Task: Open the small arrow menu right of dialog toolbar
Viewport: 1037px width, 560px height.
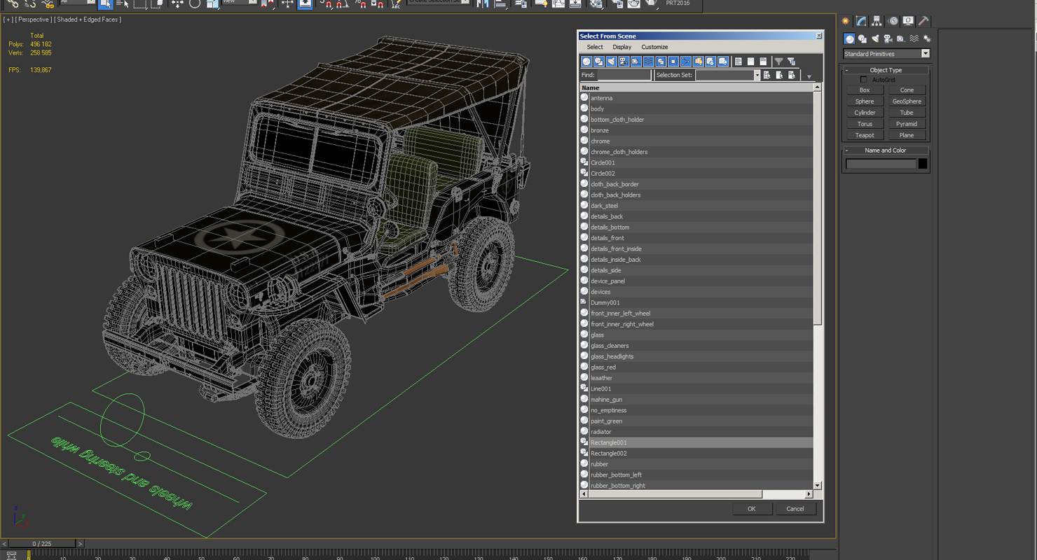Action: (x=809, y=76)
